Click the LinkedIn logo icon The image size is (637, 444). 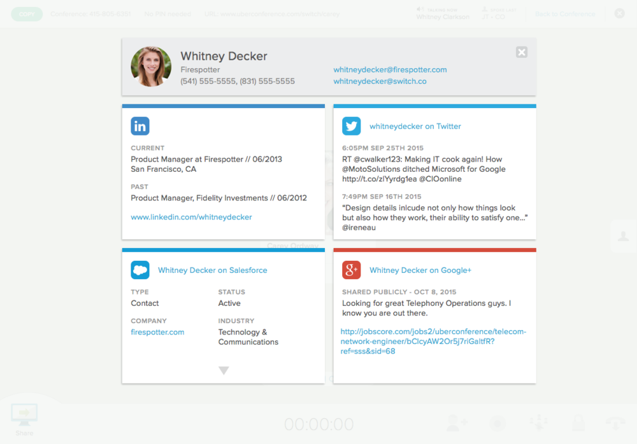coord(140,126)
